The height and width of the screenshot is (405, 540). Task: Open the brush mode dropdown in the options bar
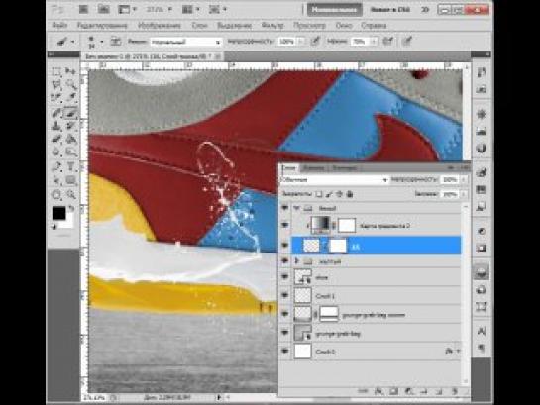(186, 42)
